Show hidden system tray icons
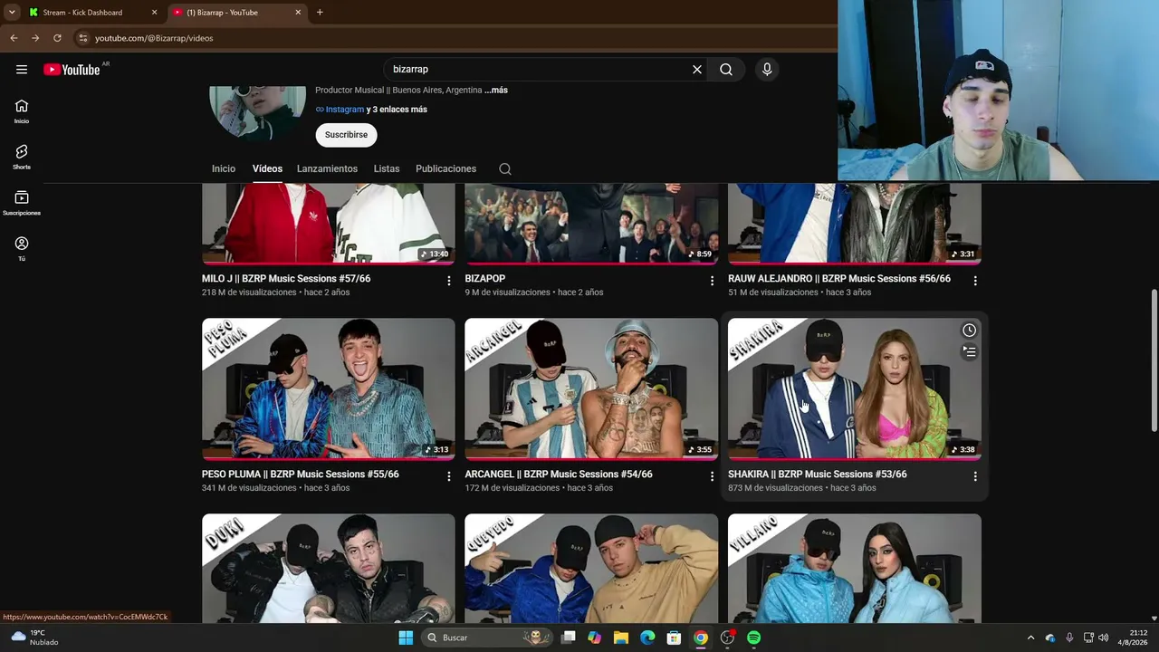 1030,638
